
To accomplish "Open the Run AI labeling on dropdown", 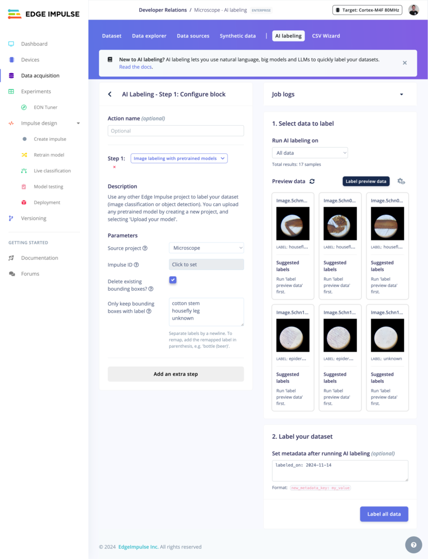I will pos(310,153).
